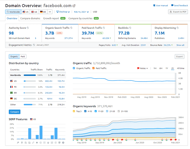Open the Compare domains tab

coord(30,18)
